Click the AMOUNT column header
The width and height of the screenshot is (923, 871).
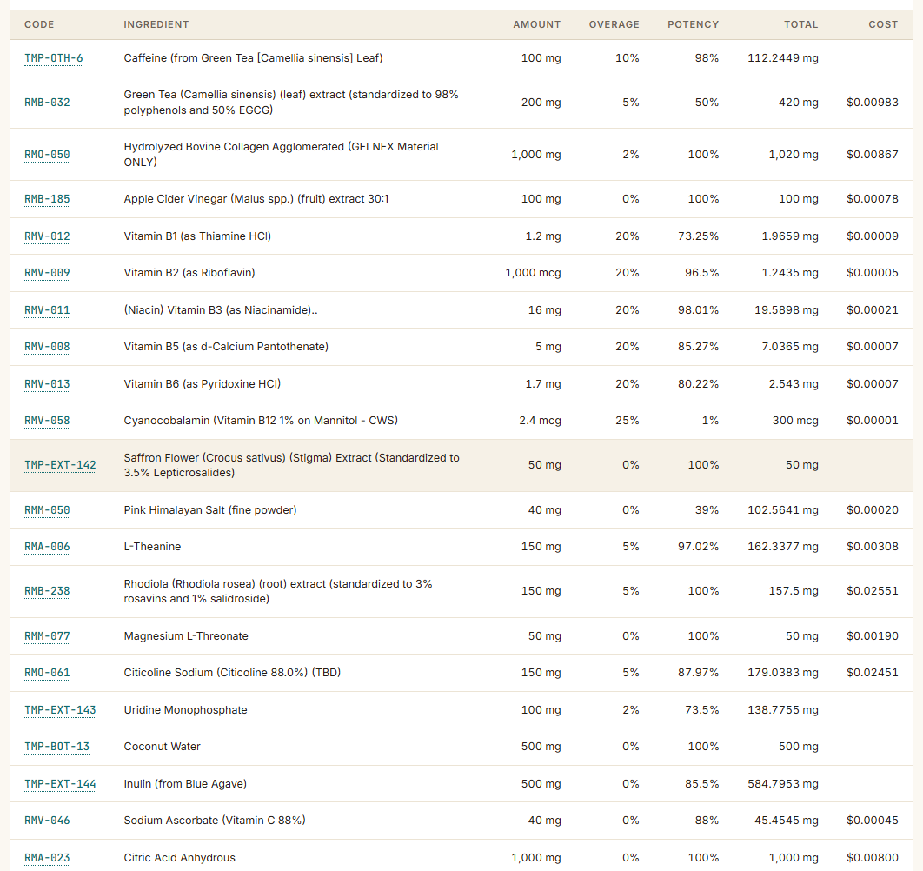(537, 24)
